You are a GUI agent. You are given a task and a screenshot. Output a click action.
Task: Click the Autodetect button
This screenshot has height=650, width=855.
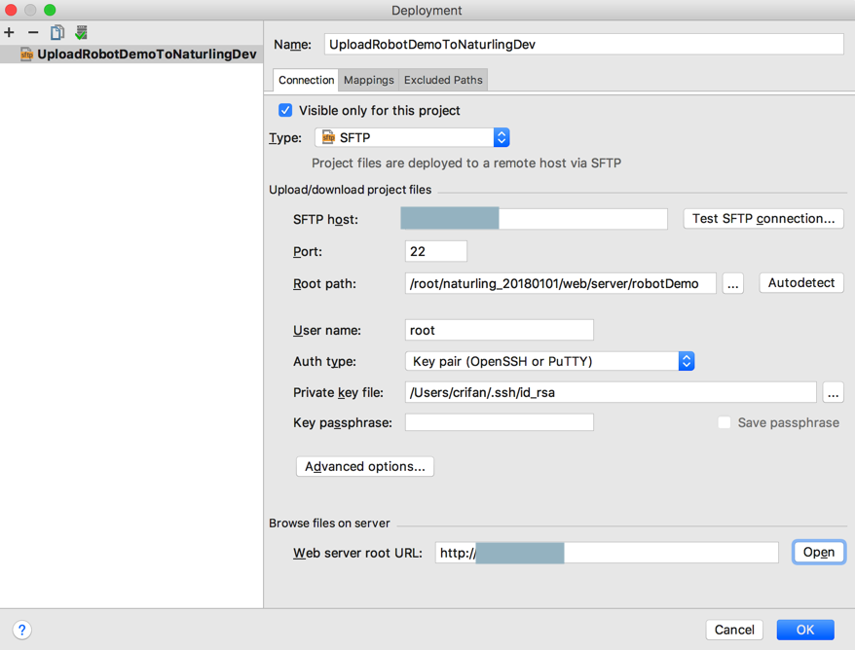801,283
